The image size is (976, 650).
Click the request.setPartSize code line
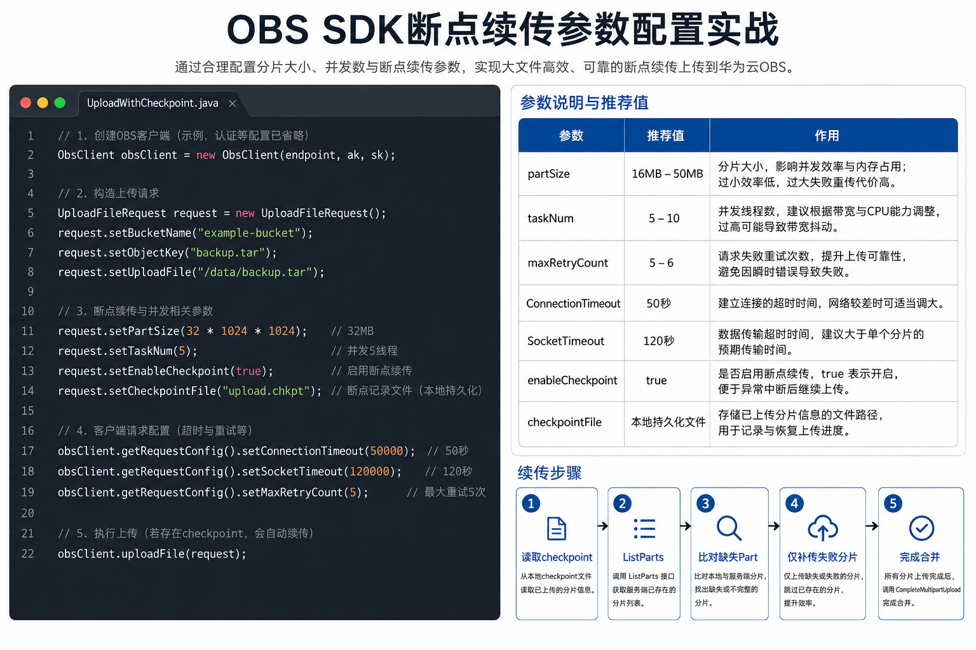(182, 331)
